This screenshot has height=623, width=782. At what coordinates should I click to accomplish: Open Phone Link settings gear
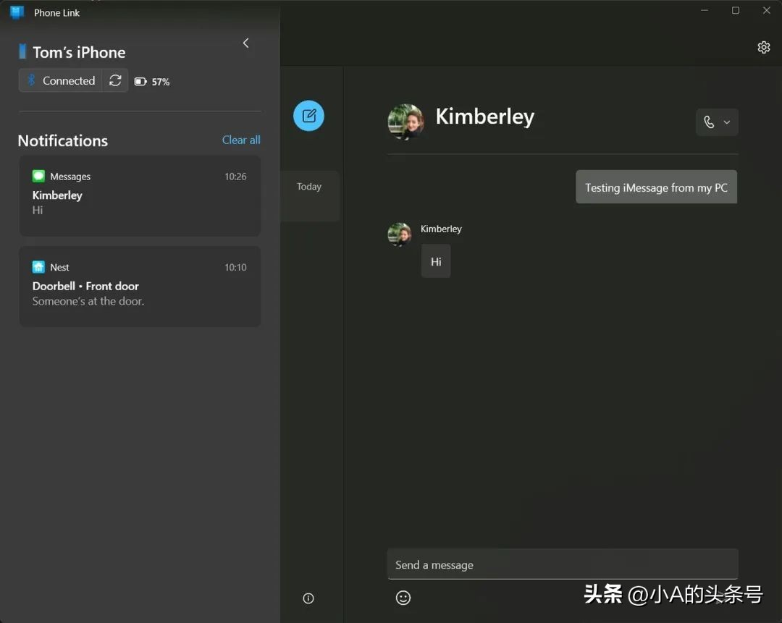764,47
